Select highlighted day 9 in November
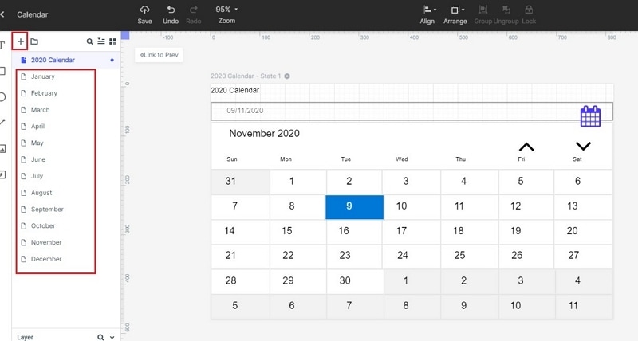Screen dimensions: 638x341 354,207
